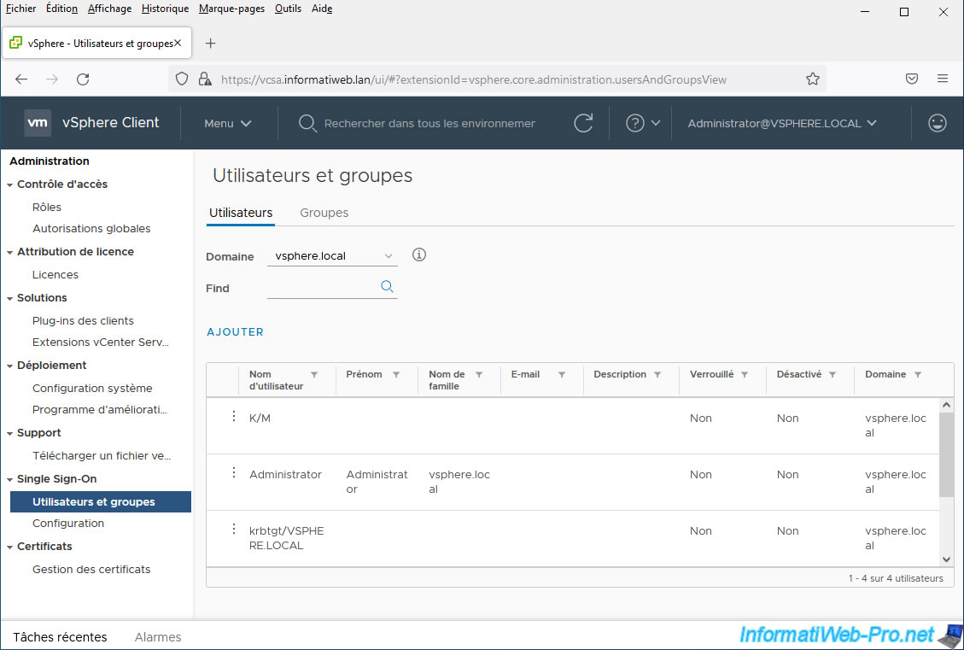Click the shield tracking protection icon
Image resolution: width=964 pixels, height=650 pixels.
[182, 79]
